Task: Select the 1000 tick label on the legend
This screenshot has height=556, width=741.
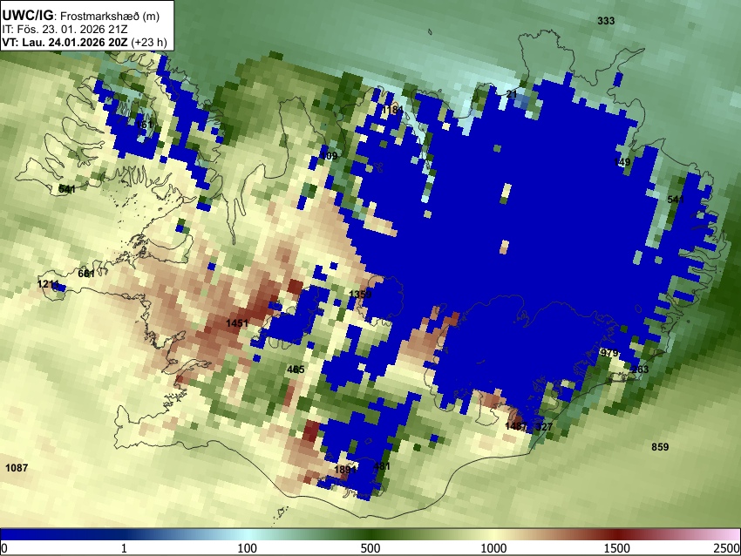Action: 493,548
